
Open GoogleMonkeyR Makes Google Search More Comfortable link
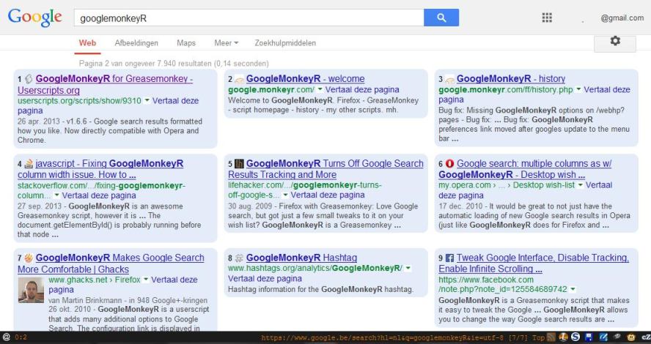(111, 263)
